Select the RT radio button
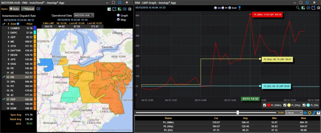 223,8
